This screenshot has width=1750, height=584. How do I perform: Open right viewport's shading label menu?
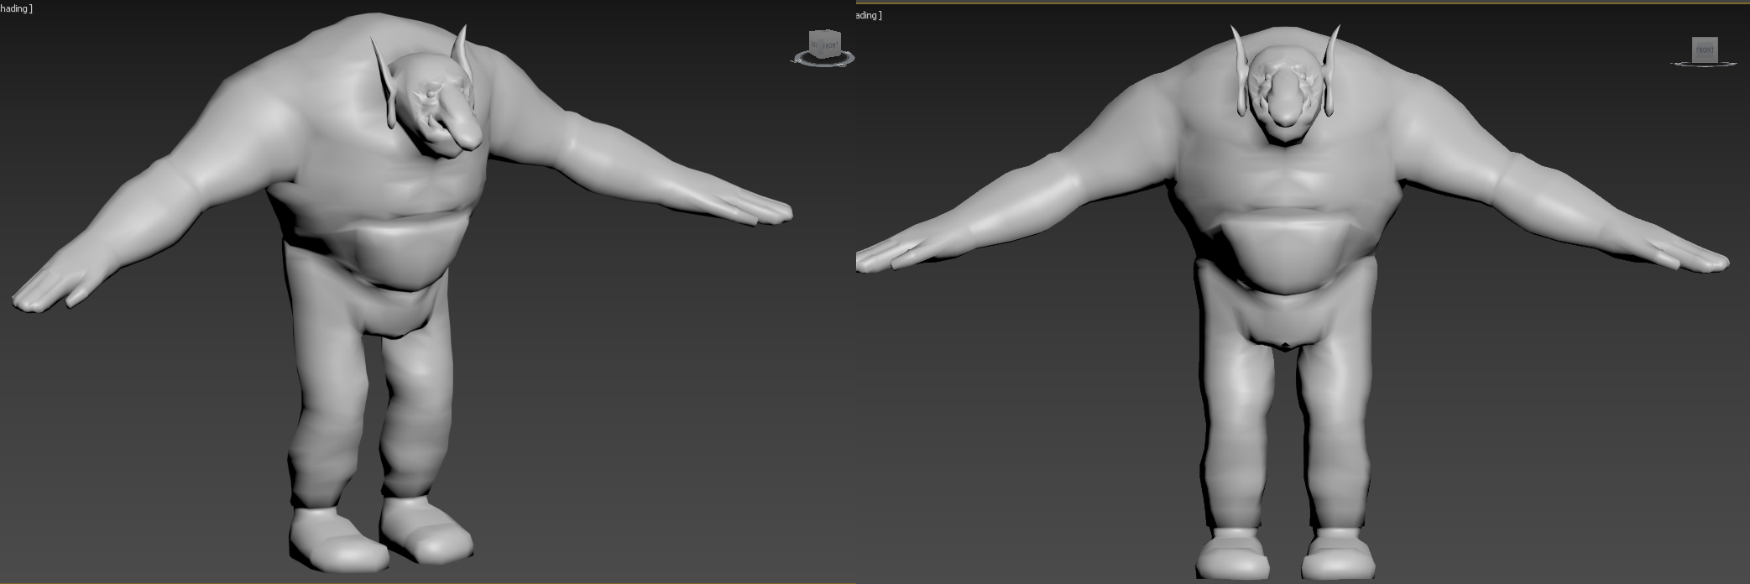867,15
